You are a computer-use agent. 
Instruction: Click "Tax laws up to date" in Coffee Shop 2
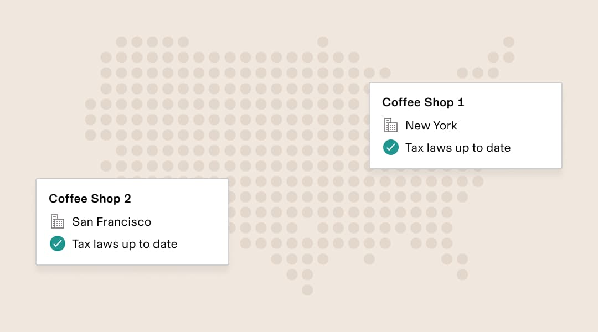point(125,244)
